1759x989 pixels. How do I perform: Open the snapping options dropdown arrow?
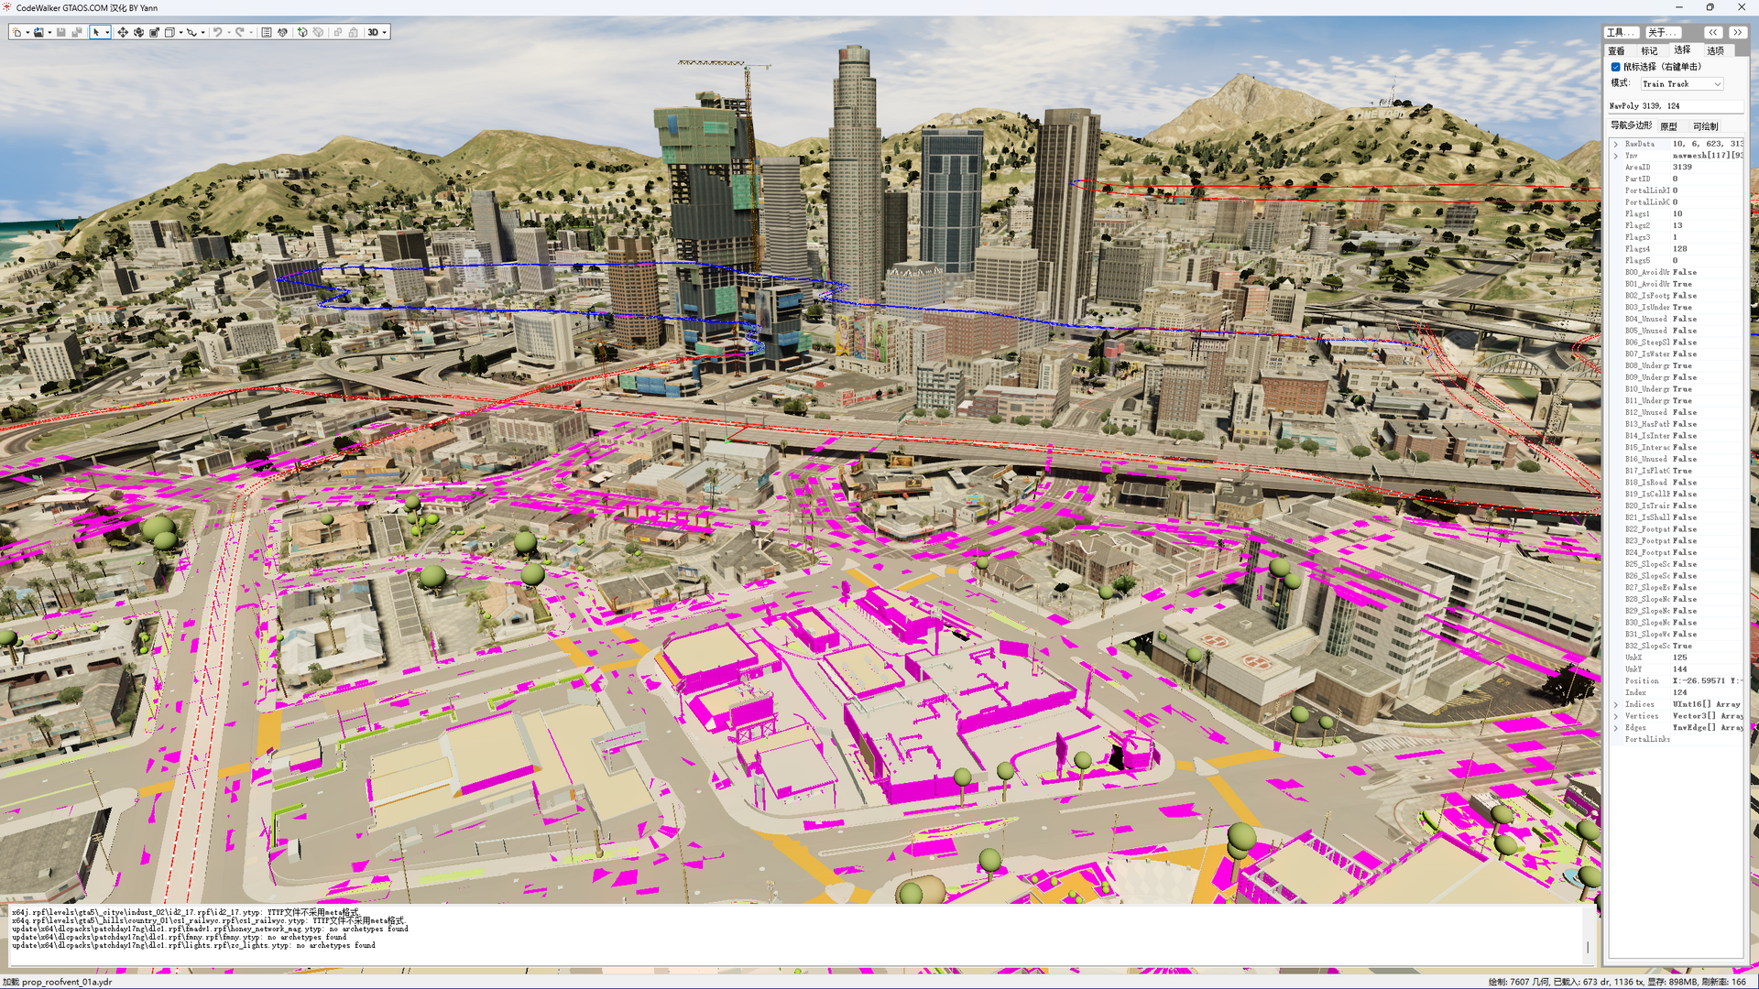[202, 32]
